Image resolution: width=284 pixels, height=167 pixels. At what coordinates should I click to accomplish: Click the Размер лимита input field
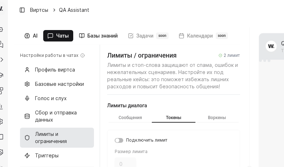125,163
